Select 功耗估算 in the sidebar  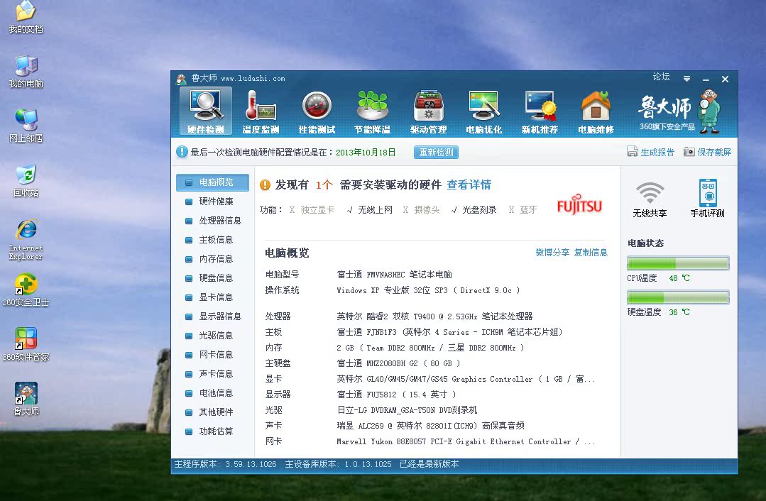pyautogui.click(x=212, y=431)
